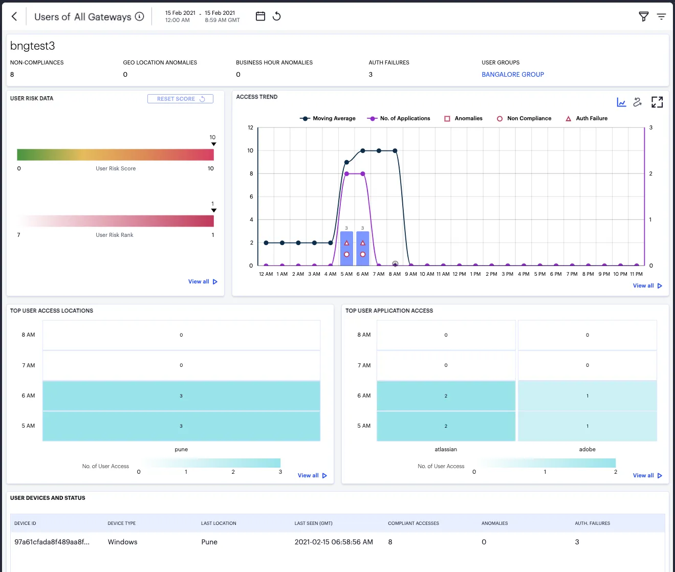Click the 6 AM adobe heatmap cell
This screenshot has width=675, height=572.
coord(587,395)
